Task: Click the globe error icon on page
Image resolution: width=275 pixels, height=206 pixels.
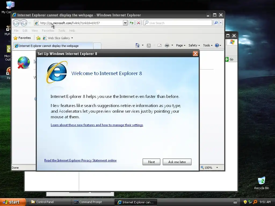Action: coord(24,62)
